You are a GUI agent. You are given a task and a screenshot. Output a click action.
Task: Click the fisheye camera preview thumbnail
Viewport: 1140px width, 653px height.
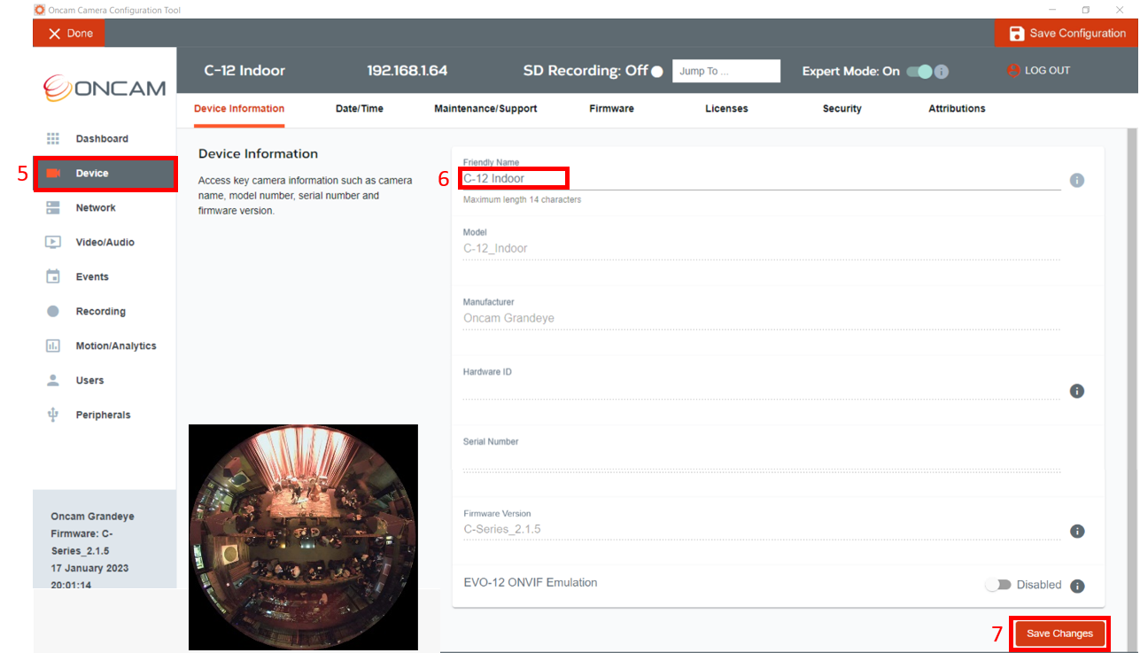303,537
